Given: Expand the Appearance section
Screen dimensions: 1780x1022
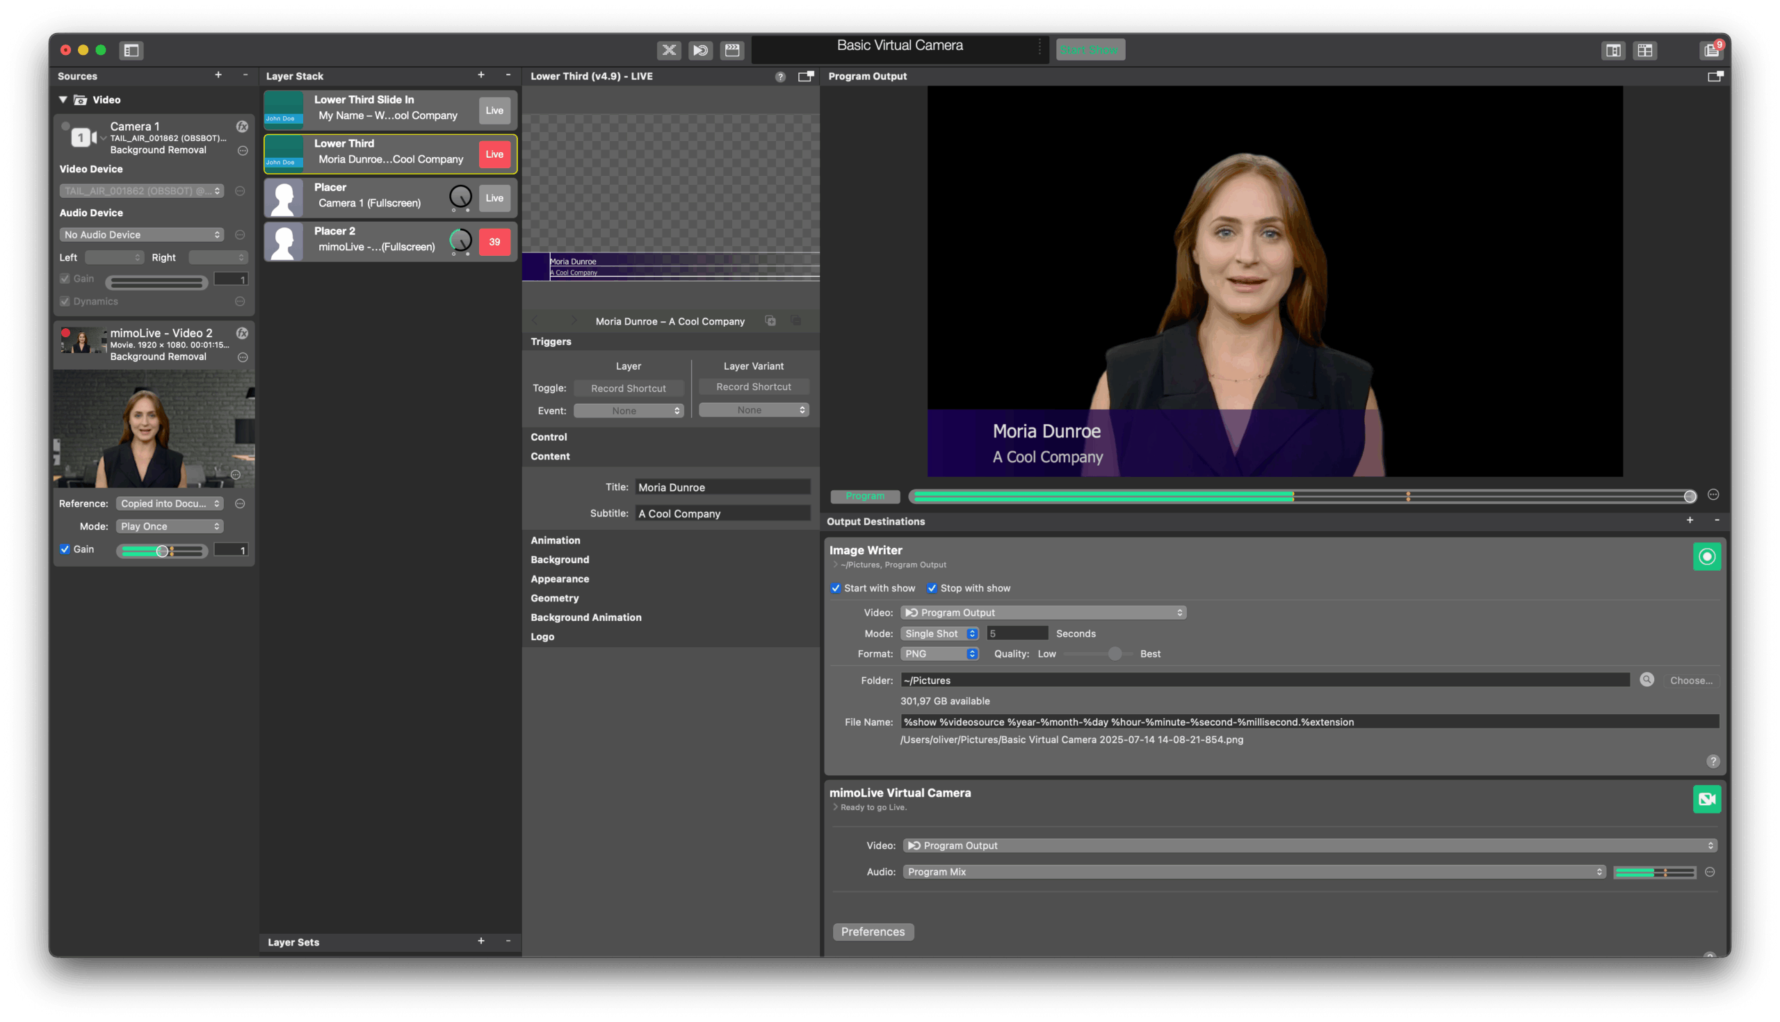Looking at the screenshot, I should click(x=560, y=578).
